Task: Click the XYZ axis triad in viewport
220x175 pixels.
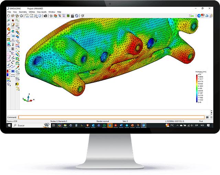Action: pos(27,99)
